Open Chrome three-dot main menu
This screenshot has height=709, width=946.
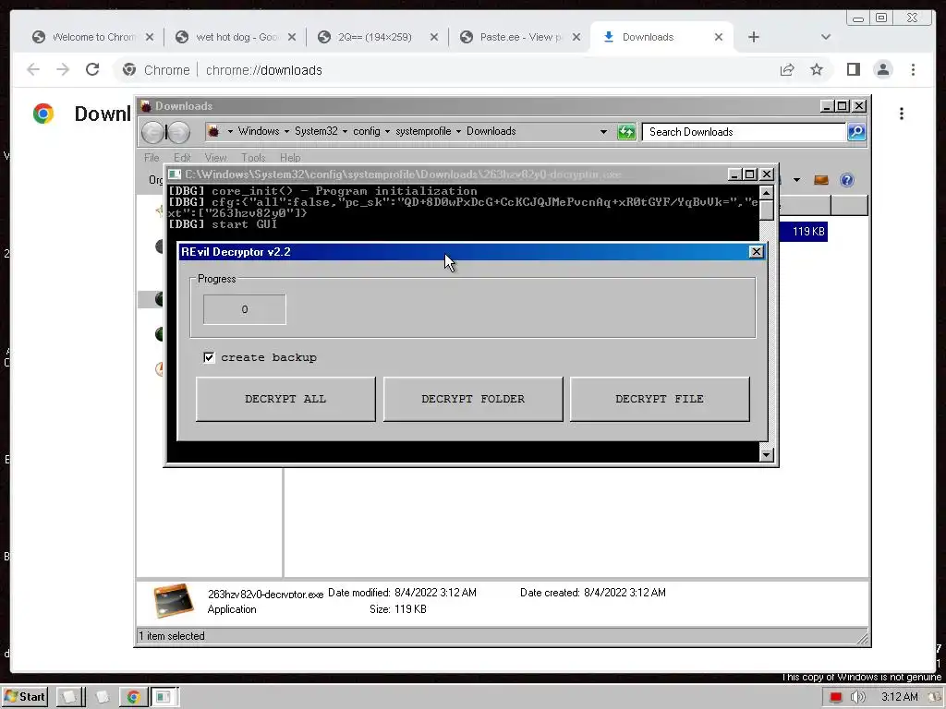point(913,69)
